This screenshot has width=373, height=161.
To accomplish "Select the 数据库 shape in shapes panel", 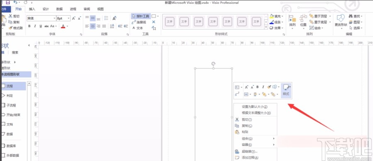I will pyautogui.click(x=8, y=146).
